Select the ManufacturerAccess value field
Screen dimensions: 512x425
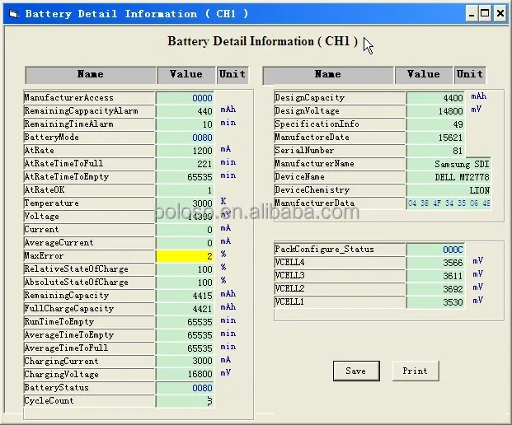pos(186,98)
